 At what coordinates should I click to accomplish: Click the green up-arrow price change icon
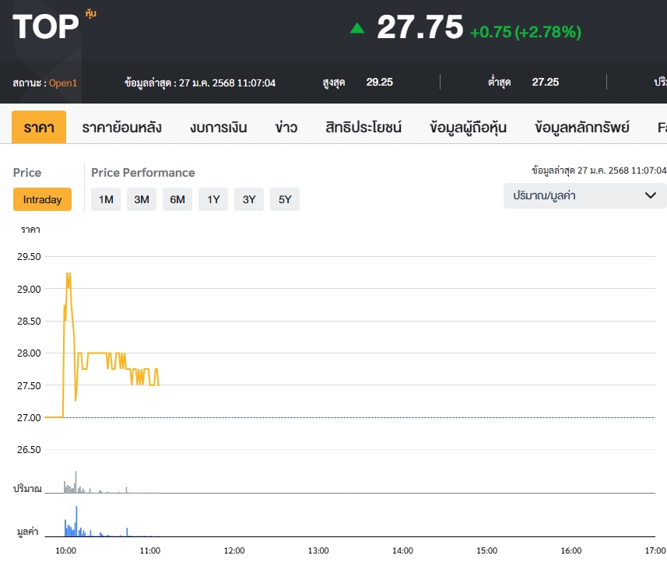(x=357, y=29)
